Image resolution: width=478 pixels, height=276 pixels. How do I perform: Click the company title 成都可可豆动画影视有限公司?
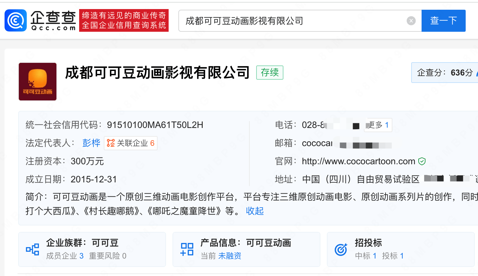pyautogui.click(x=158, y=73)
